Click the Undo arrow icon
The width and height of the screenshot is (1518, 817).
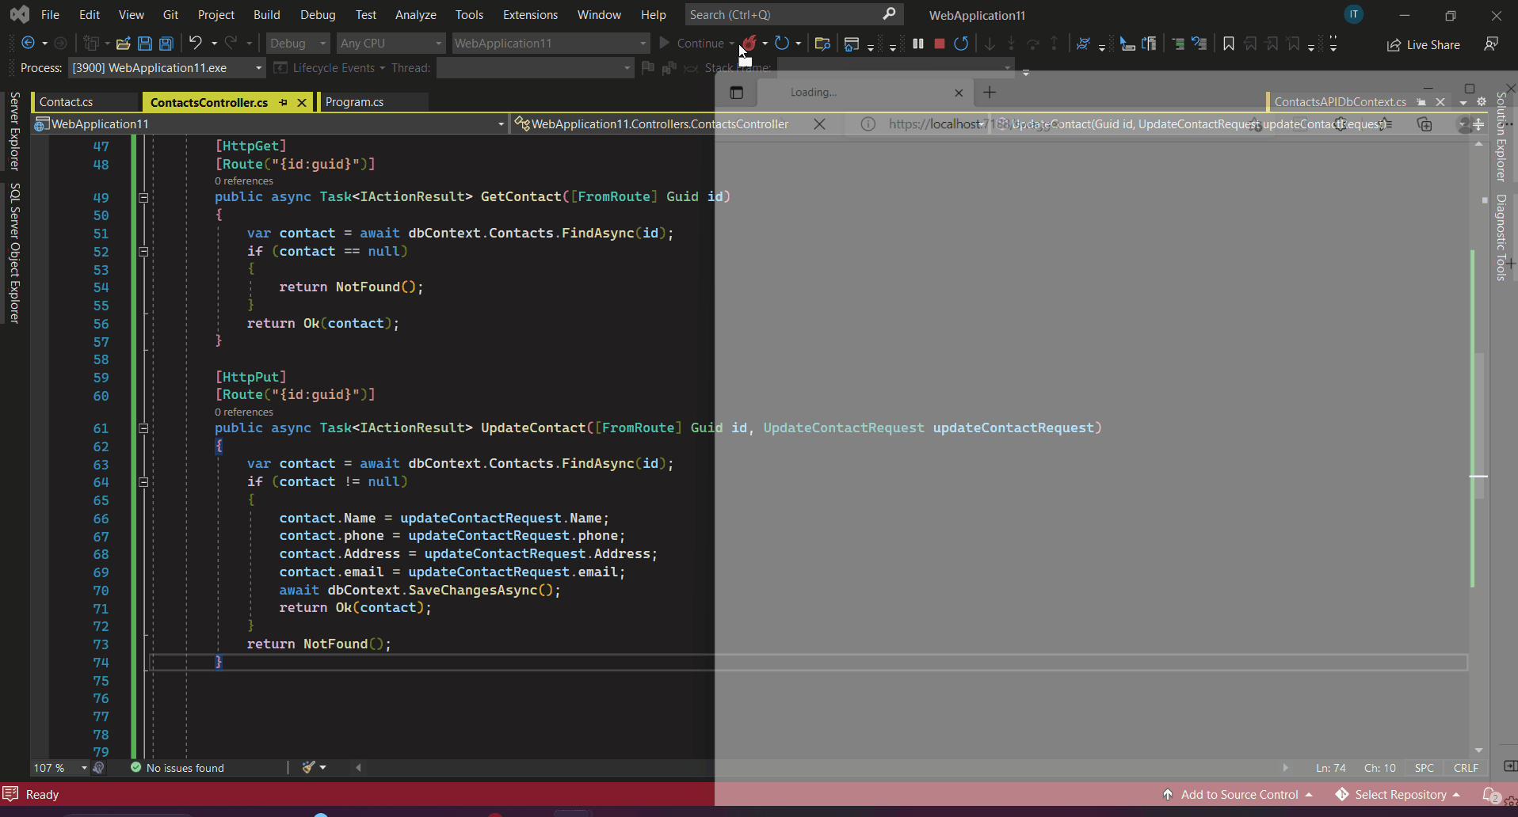click(195, 44)
